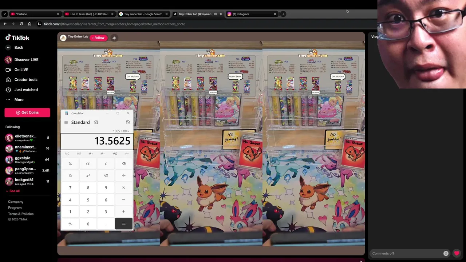Expand the following list with See all

[x=13, y=191]
